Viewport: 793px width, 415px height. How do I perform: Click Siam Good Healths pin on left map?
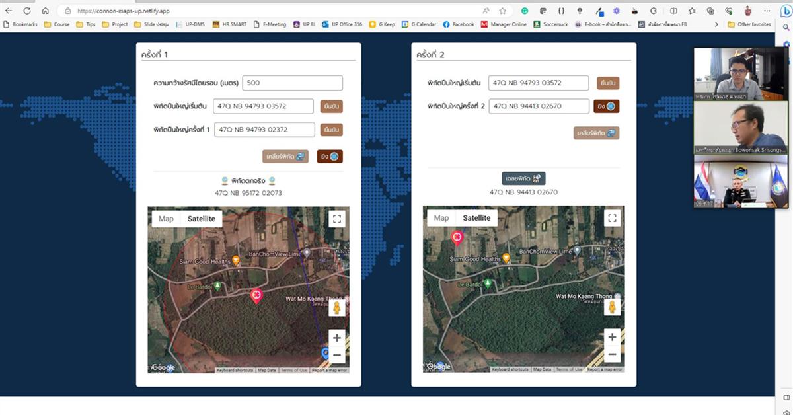tap(235, 261)
